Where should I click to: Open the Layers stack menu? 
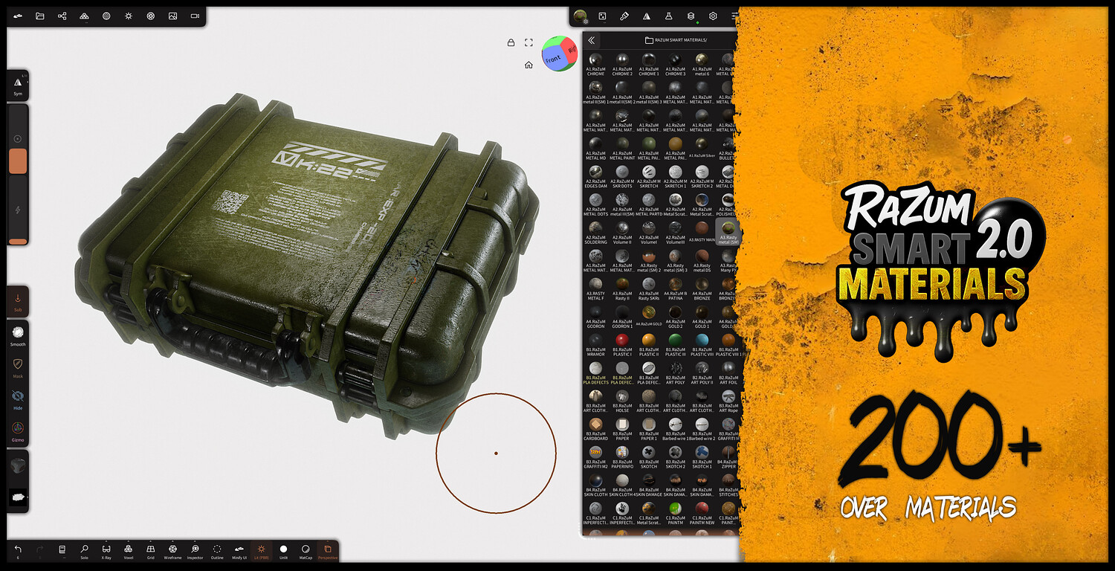(691, 16)
